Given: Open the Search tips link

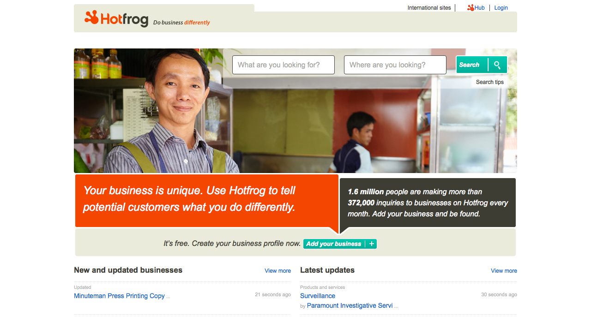Looking at the screenshot, I should (490, 82).
